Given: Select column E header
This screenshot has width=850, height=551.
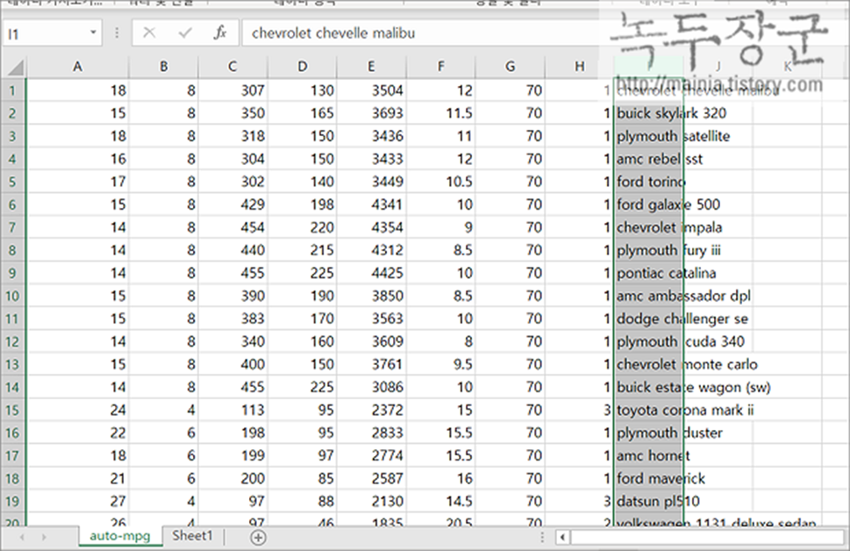Looking at the screenshot, I should 371,67.
